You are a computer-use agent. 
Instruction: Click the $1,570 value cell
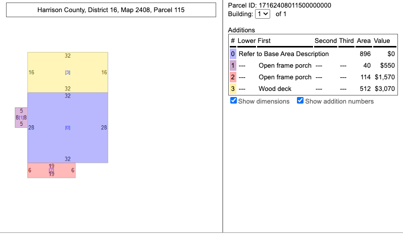(385, 77)
